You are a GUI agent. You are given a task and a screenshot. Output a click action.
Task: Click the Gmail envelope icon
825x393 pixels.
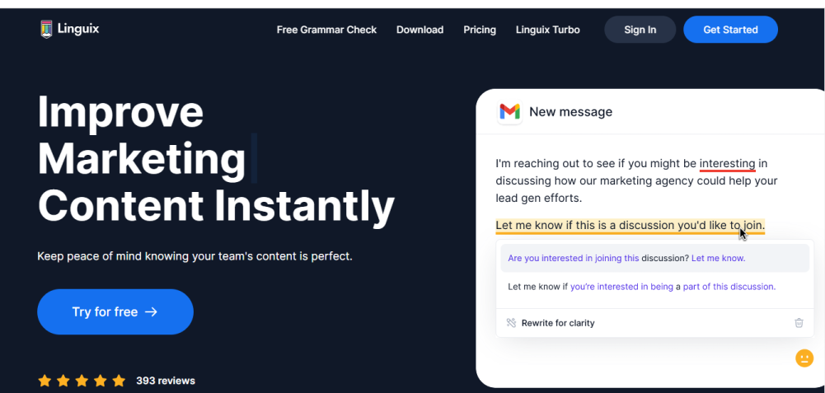pyautogui.click(x=509, y=111)
